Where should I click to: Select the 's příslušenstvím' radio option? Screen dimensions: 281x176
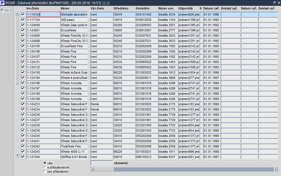tap(45, 167)
